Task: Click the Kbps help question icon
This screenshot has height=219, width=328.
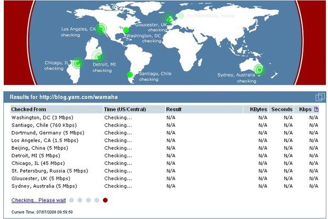Action: pos(316,109)
